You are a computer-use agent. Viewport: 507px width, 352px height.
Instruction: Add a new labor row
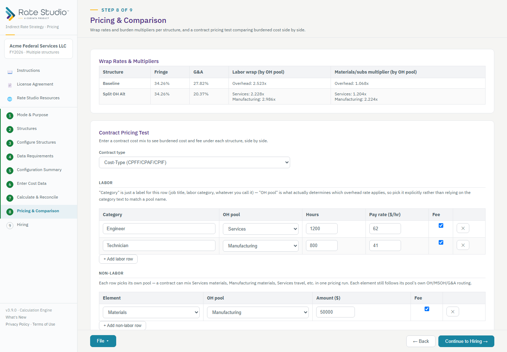click(118, 259)
